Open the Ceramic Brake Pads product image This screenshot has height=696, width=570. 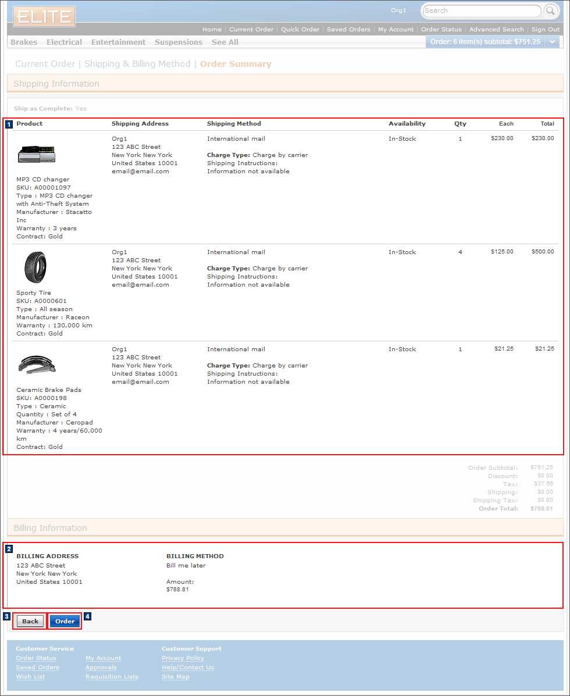(36, 363)
